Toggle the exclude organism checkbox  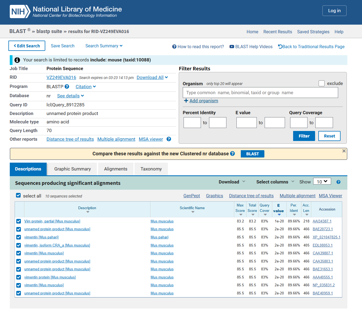pyautogui.click(x=322, y=83)
